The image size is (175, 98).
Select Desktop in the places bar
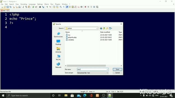(58, 42)
